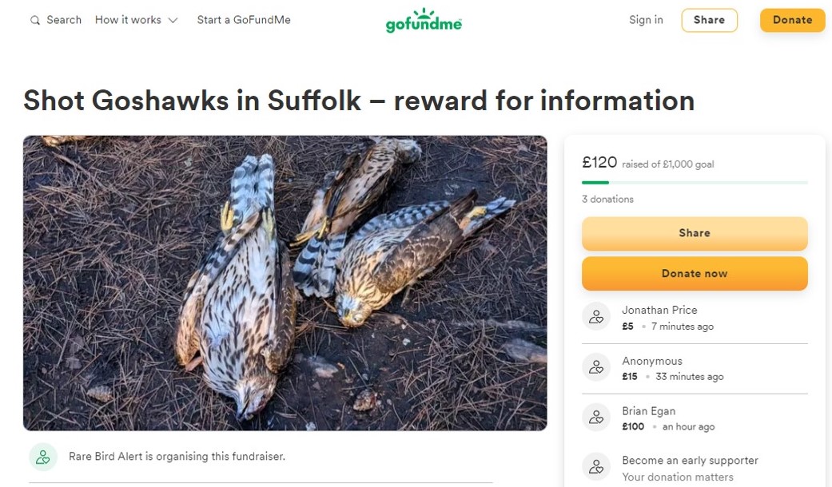Click the Anonymous donor avatar icon
The height and width of the screenshot is (487, 832).
point(596,367)
